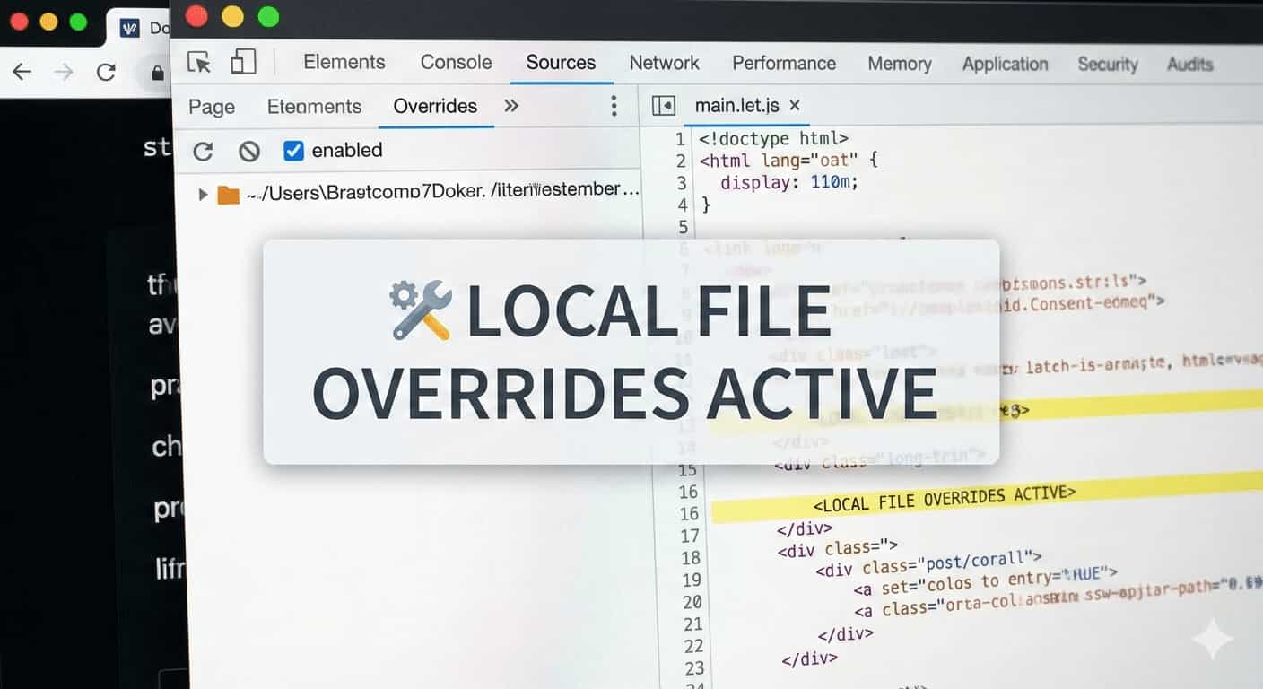Screen dimensions: 1263x689
Task: Toggle the device toolbar icon
Action: coord(243,62)
